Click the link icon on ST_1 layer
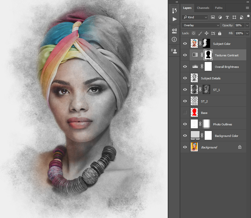The height and width of the screenshot is (218, 251). pyautogui.click(x=200, y=89)
